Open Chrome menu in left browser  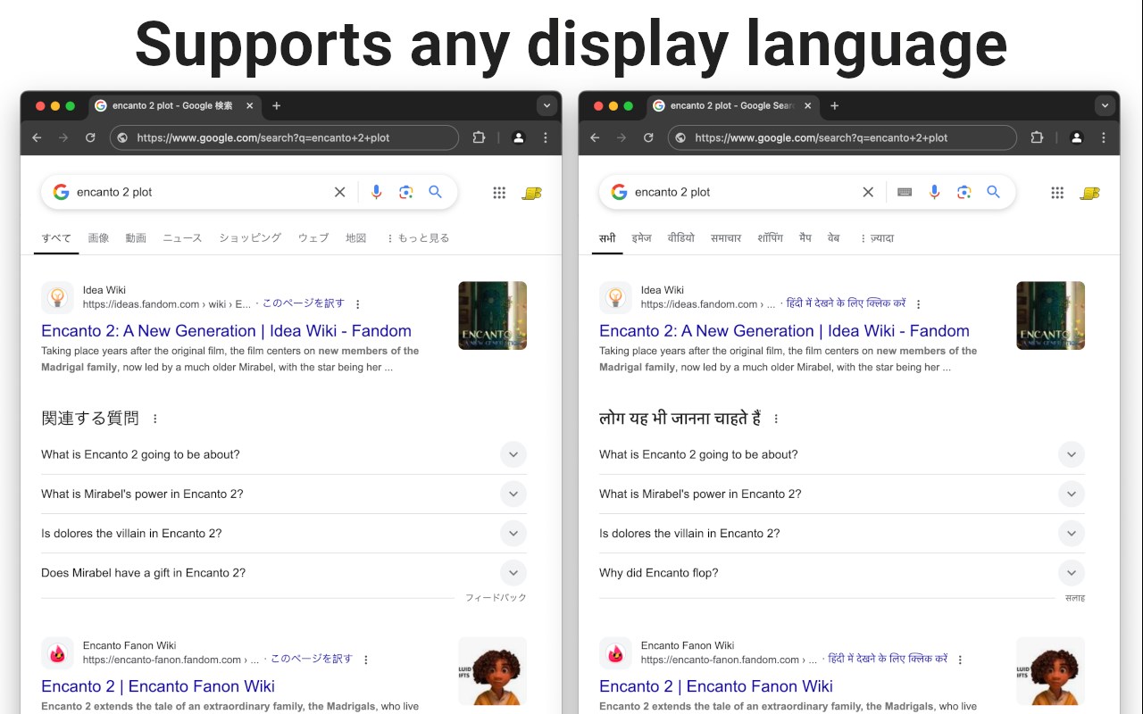(x=546, y=137)
